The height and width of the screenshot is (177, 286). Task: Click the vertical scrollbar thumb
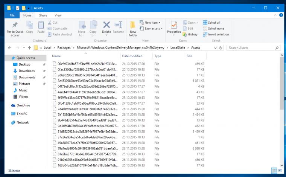tap(281, 84)
